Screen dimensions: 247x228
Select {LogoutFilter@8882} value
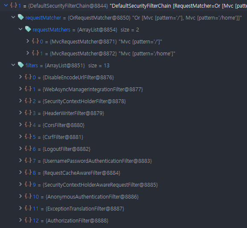click(67, 149)
